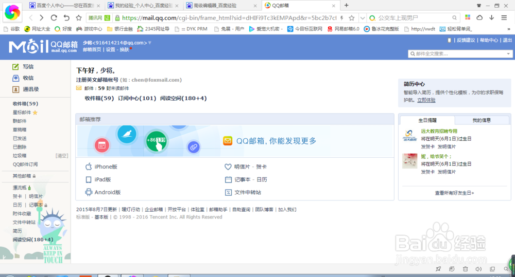Click the cloud icon in browser toolbar
Screen dimensions: 515x277
[479, 17]
